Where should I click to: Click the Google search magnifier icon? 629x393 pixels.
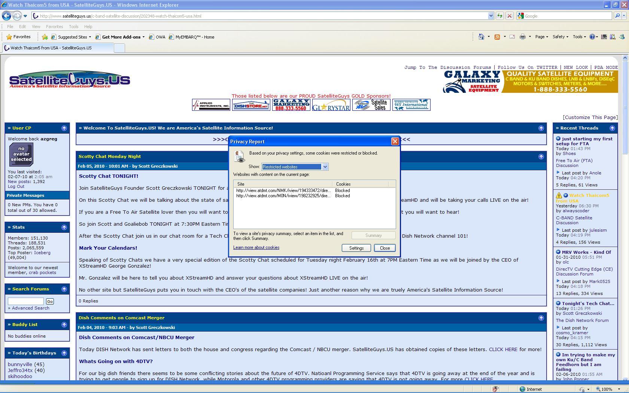pyautogui.click(x=617, y=16)
